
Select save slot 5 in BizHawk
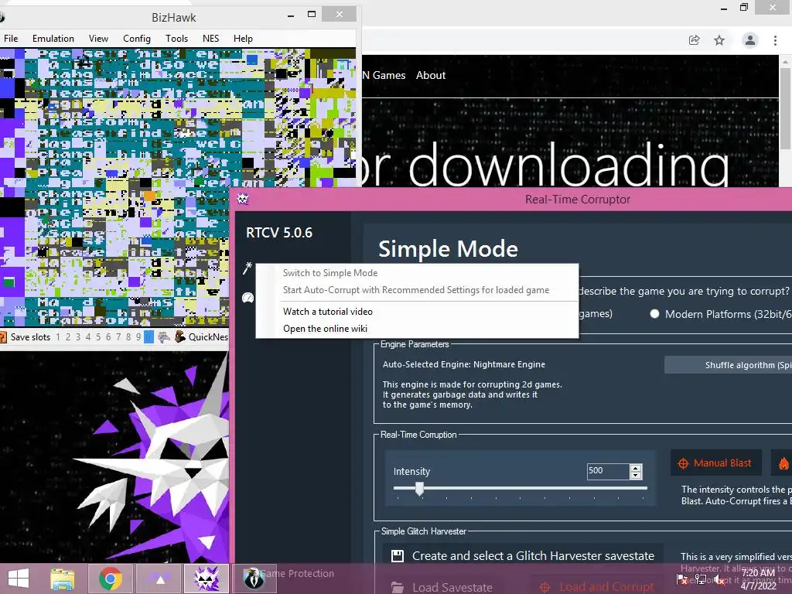[x=98, y=337]
